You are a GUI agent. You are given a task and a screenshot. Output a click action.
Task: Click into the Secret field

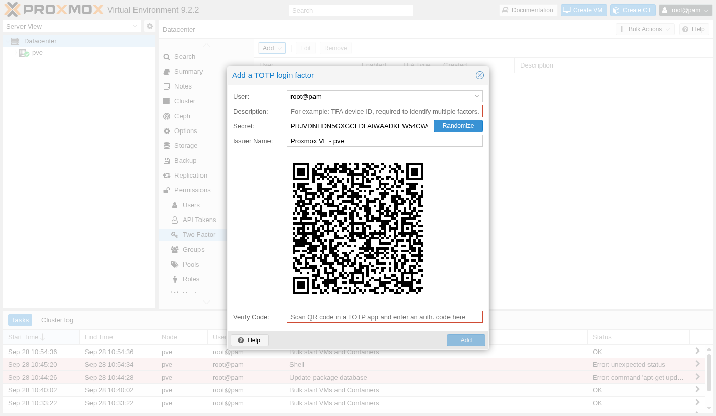359,126
